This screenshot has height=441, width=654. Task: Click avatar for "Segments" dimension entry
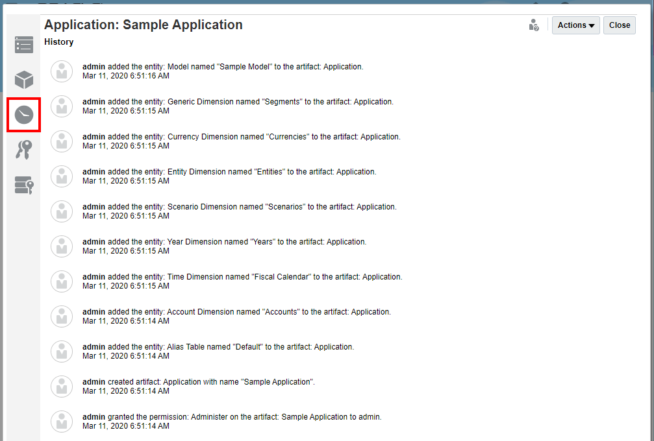[62, 106]
